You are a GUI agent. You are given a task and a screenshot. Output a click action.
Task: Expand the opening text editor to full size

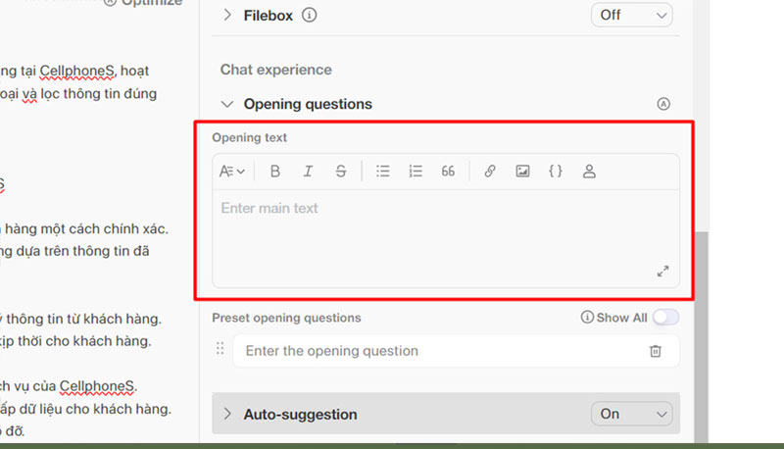[662, 272]
